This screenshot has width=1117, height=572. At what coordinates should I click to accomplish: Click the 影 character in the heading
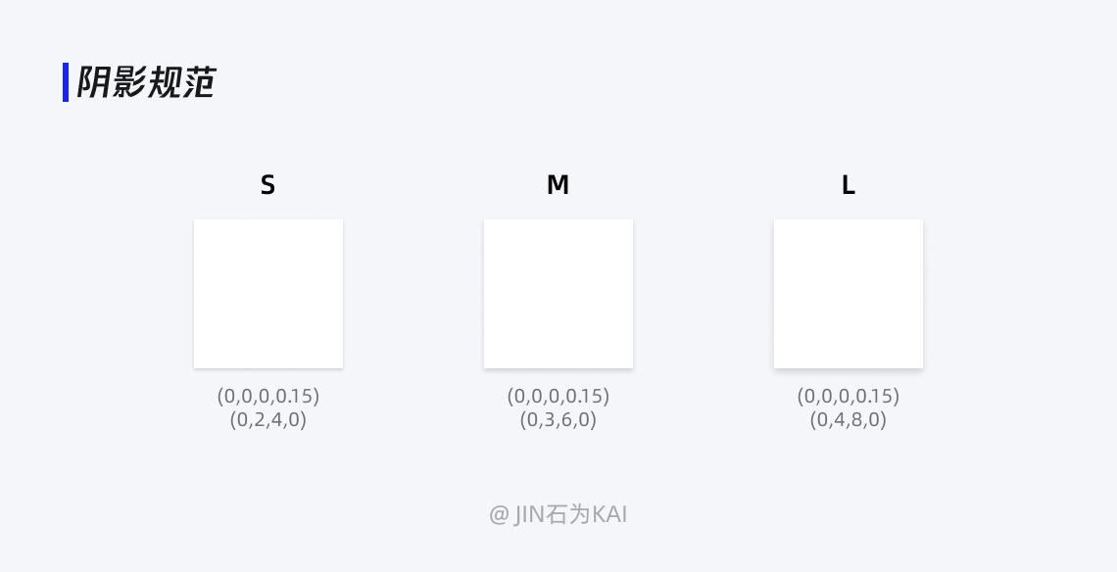128,82
